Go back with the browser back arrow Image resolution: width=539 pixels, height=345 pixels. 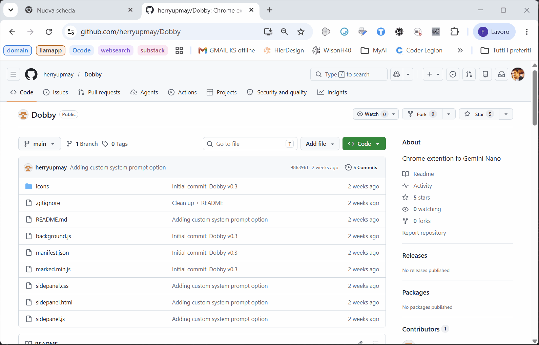coord(13,32)
